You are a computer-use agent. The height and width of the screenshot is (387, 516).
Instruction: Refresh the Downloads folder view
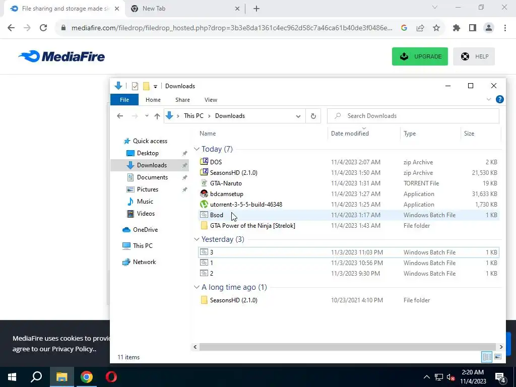pyautogui.click(x=313, y=116)
